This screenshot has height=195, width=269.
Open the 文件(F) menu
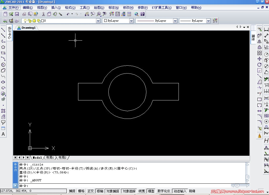13,8
